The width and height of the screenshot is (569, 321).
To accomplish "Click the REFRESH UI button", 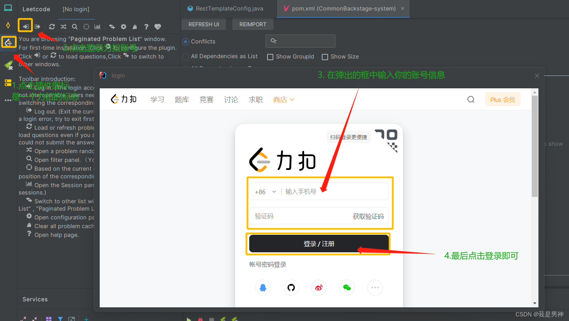I will [x=204, y=25].
